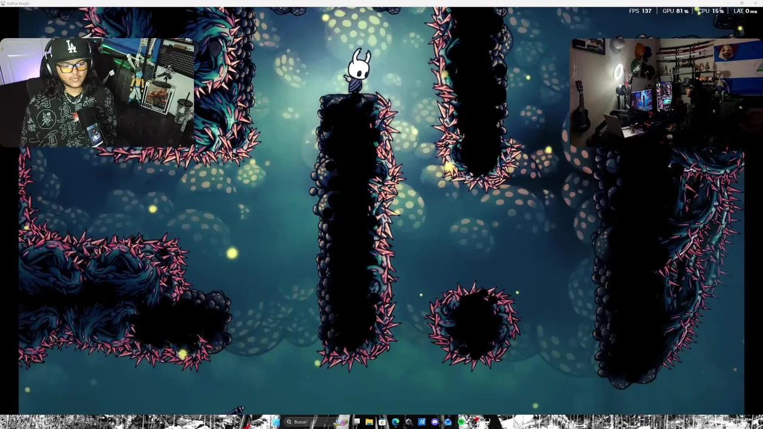Viewport: 763px width, 429px height.
Task: Open the Mail app from the taskbar
Action: coord(448,422)
